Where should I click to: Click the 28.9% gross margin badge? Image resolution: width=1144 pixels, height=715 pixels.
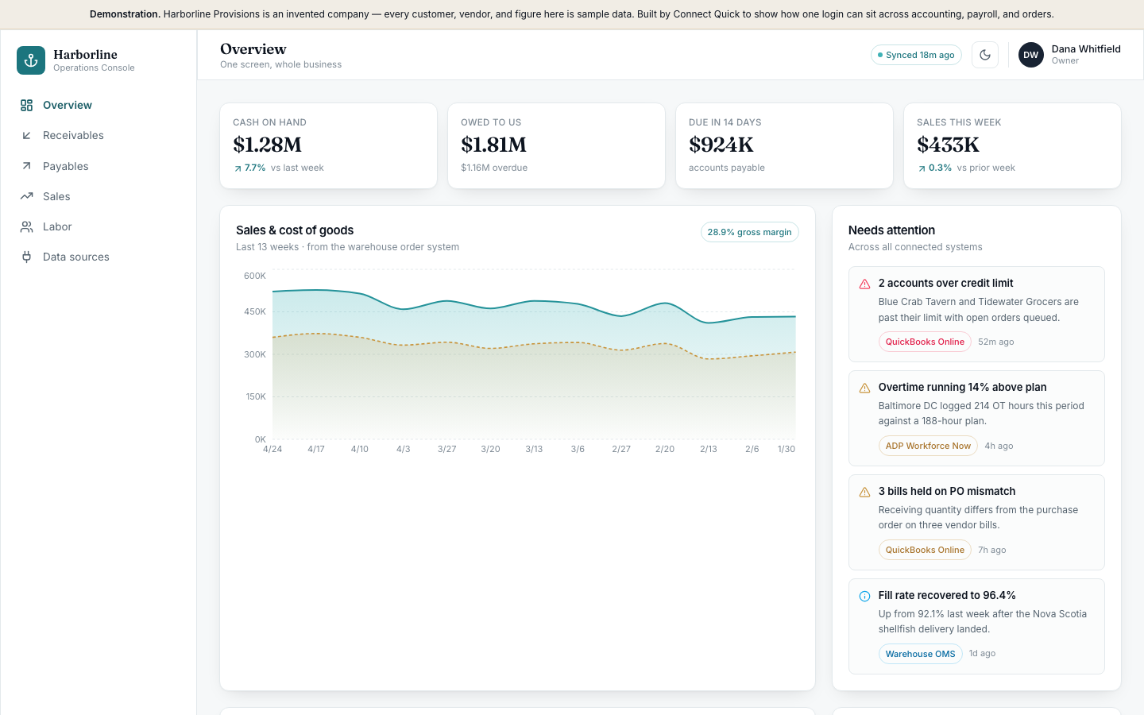(749, 232)
